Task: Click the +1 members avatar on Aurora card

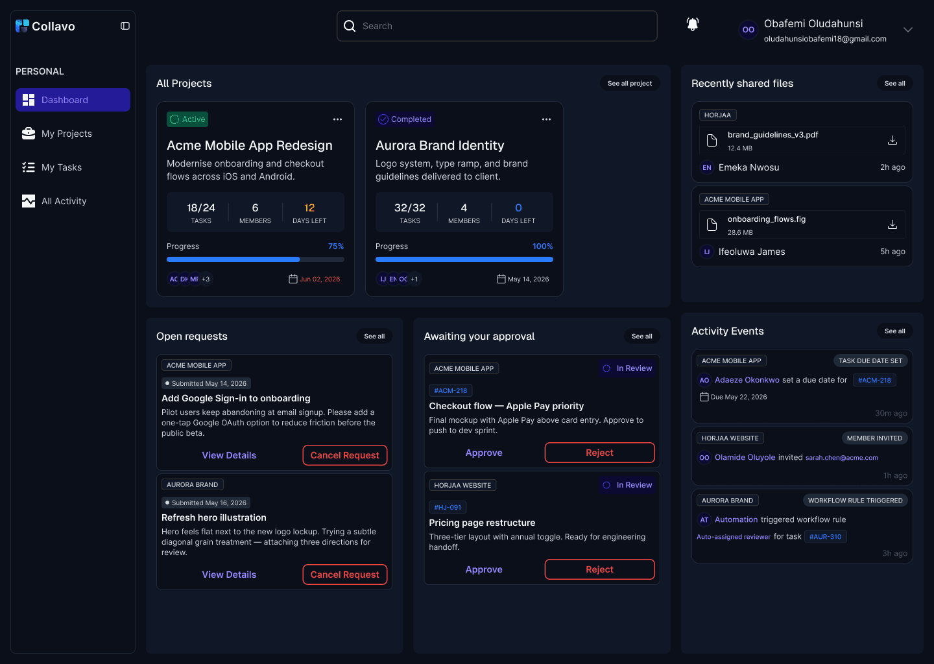Action: point(414,279)
